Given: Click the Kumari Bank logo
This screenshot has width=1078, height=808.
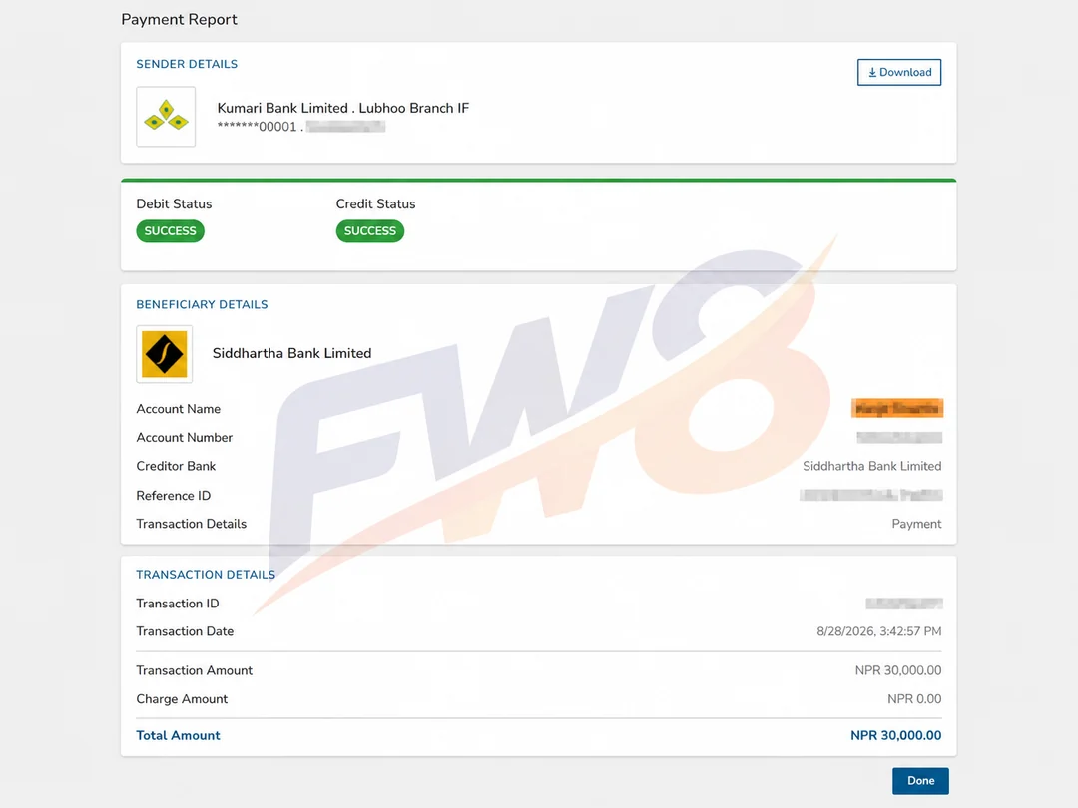Looking at the screenshot, I should [x=166, y=116].
